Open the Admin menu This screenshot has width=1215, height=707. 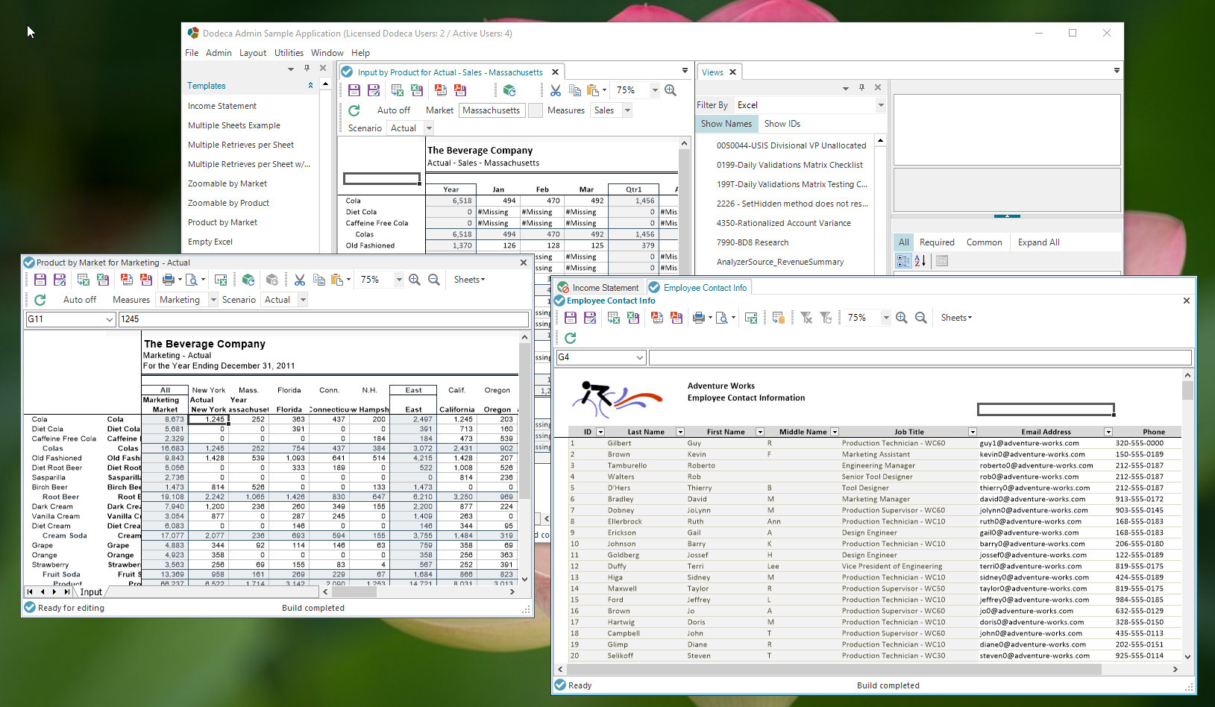(219, 53)
